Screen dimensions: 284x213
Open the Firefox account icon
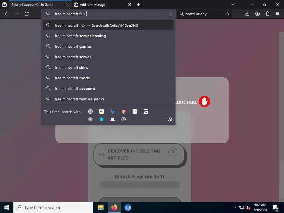tap(257, 14)
